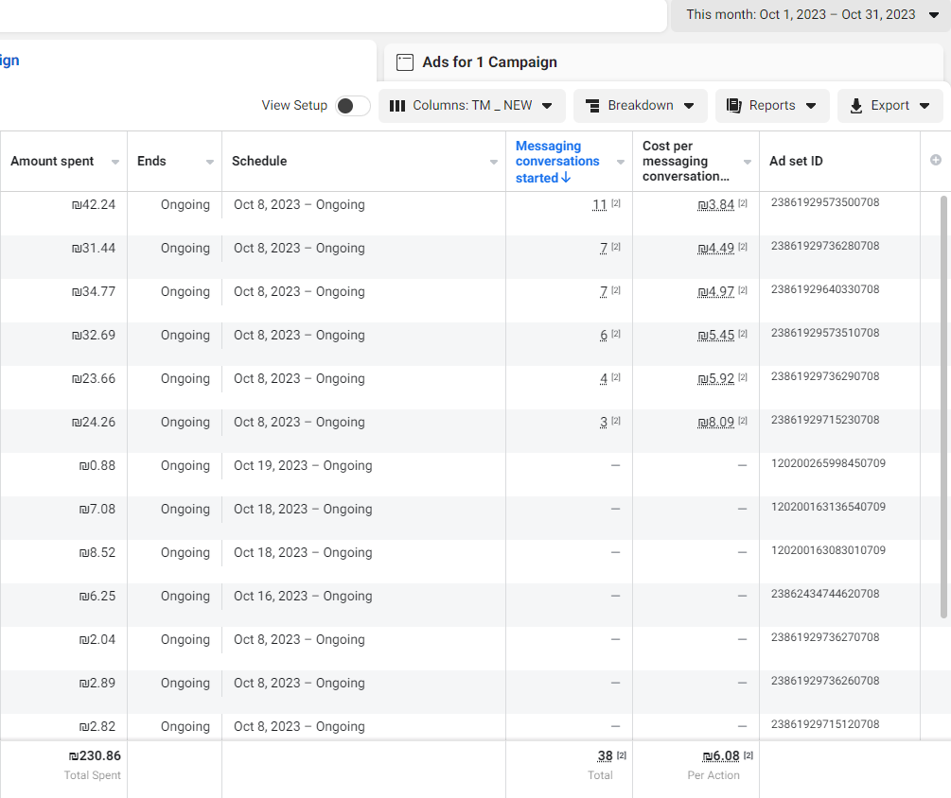The image size is (951, 798).
Task: Select ad set ID 23861929715230708
Action: click(825, 420)
